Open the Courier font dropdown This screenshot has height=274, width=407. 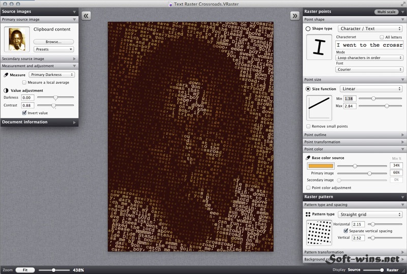click(x=369, y=69)
